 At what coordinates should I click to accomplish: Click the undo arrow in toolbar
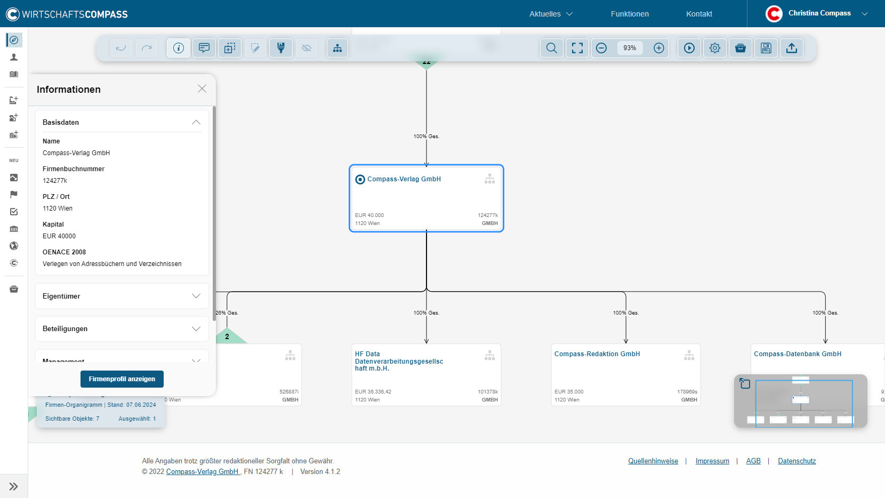(x=121, y=48)
